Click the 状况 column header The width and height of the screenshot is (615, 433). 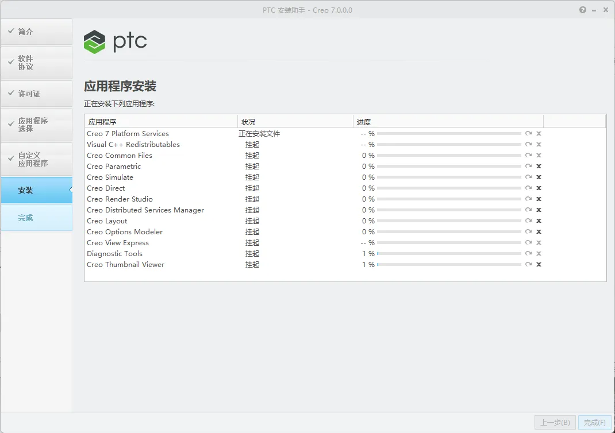(295, 122)
